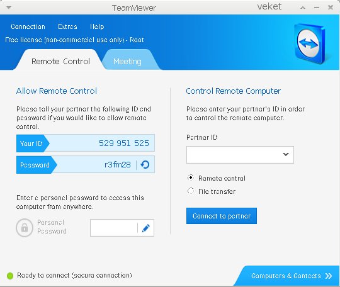The height and width of the screenshot is (287, 340).
Task: Select the File transfer radio button
Action: pyautogui.click(x=191, y=191)
